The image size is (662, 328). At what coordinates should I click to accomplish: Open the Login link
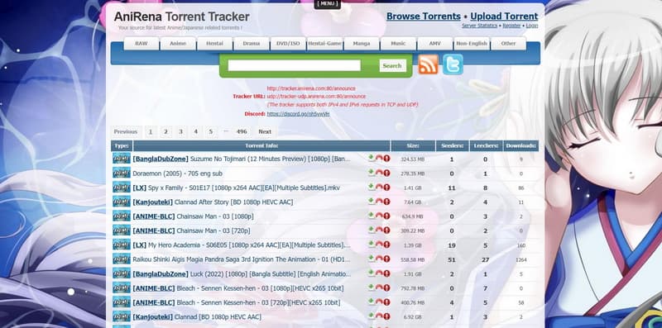point(532,26)
